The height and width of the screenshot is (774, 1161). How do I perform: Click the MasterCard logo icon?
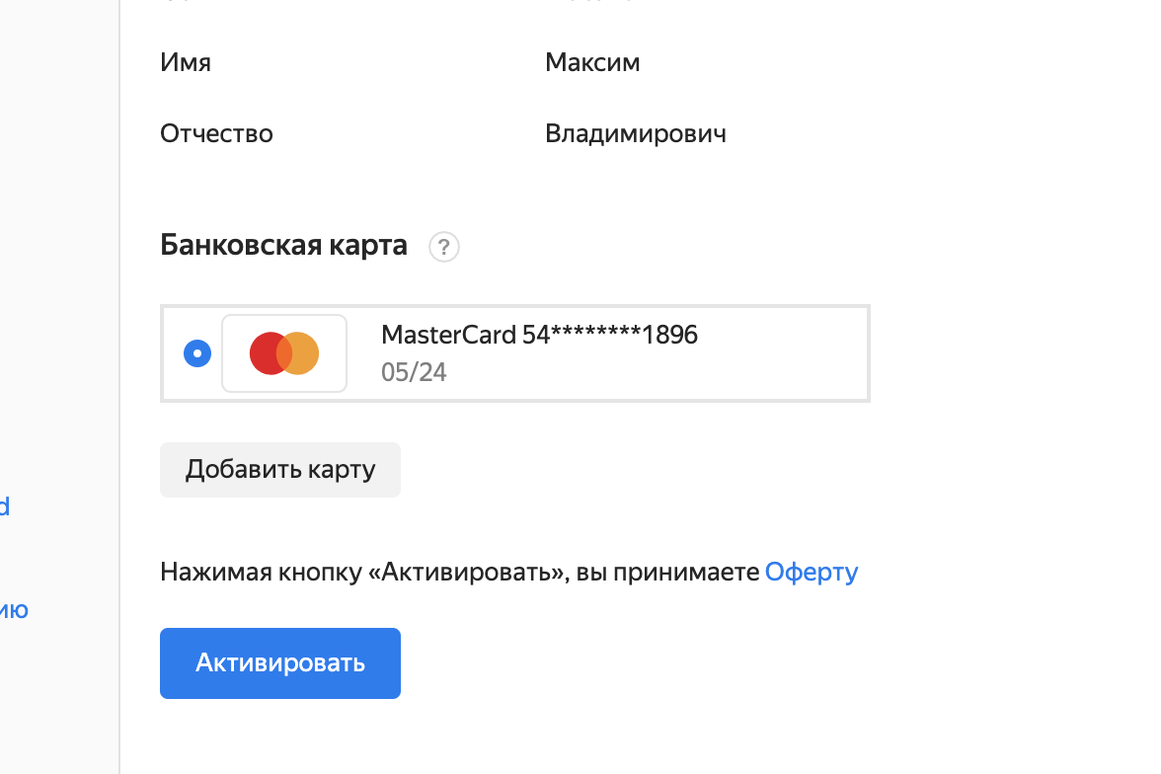(x=284, y=353)
